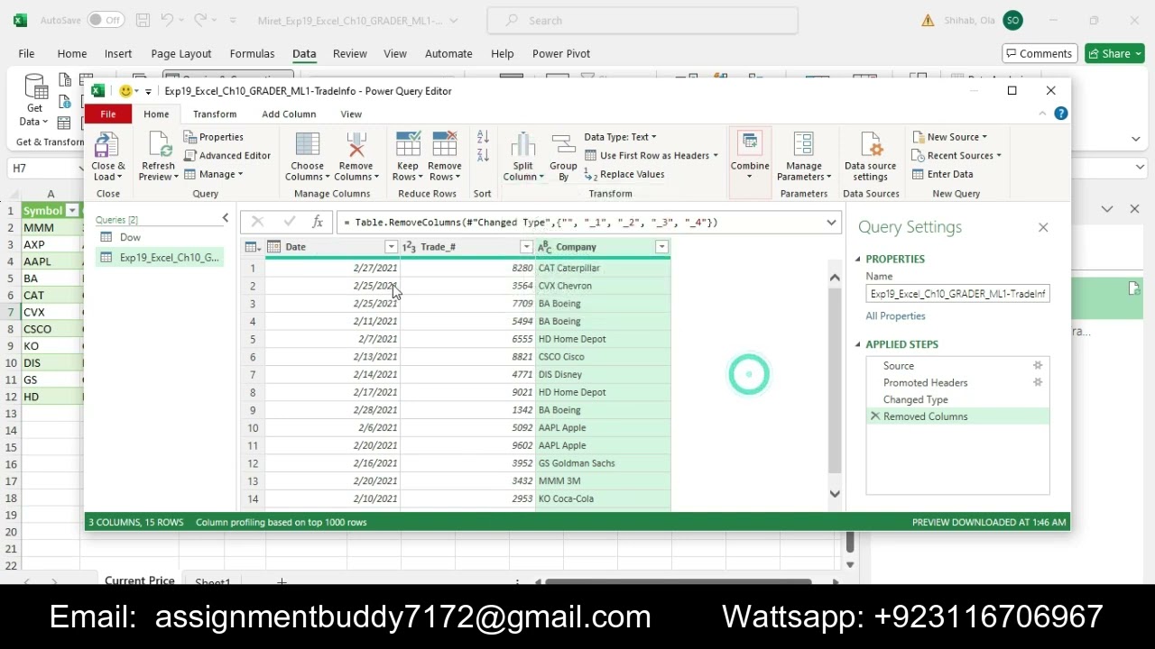Click the Excel Search box
The height and width of the screenshot is (649, 1155).
point(642,20)
